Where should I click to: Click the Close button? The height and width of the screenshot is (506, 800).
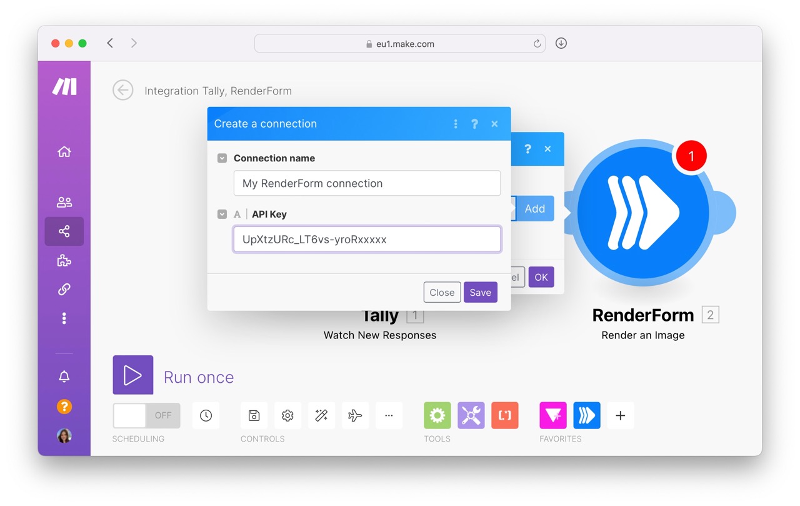pos(442,292)
